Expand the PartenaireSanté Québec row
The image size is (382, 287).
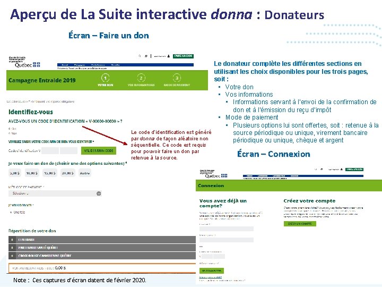(x=102, y=248)
